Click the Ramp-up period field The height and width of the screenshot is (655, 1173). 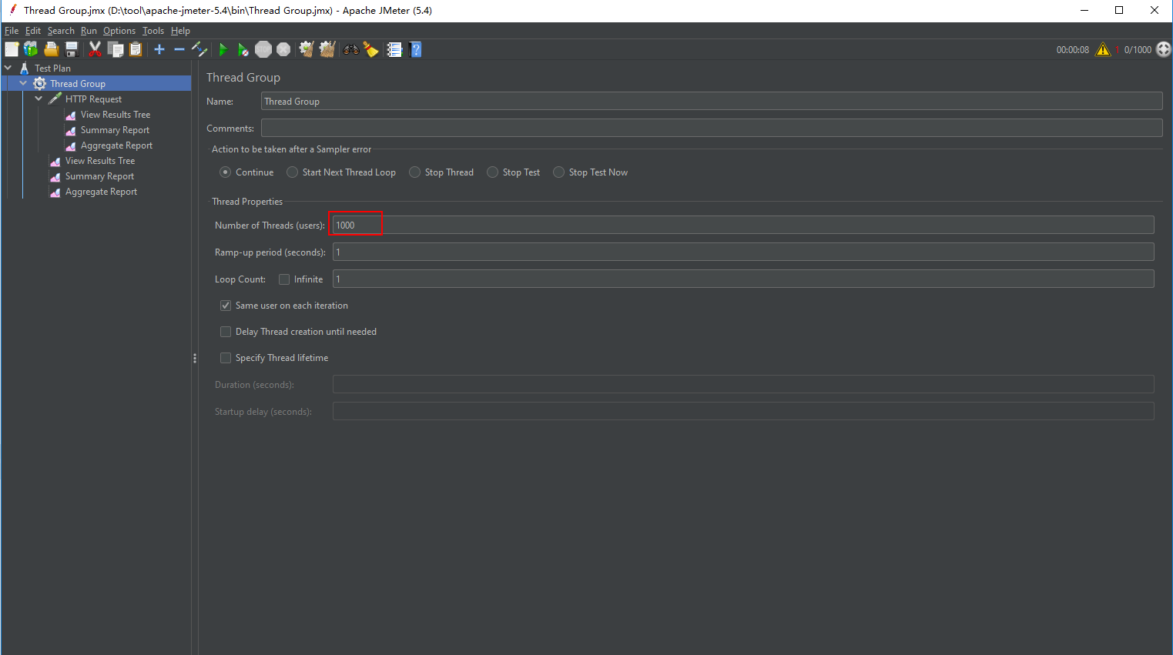tap(743, 252)
